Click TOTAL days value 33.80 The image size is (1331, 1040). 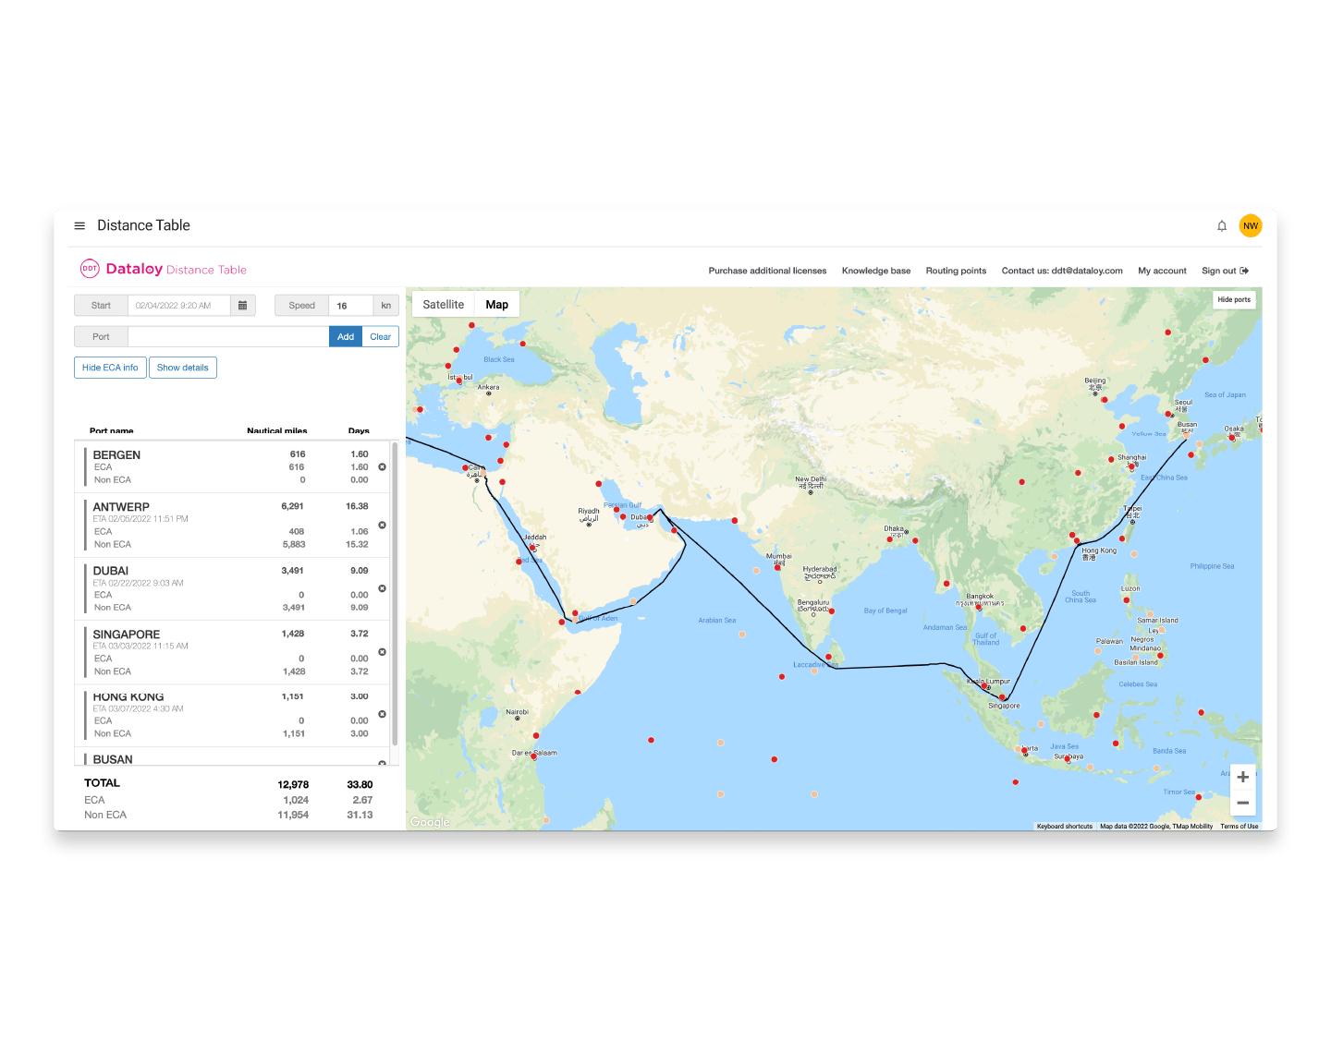(360, 784)
